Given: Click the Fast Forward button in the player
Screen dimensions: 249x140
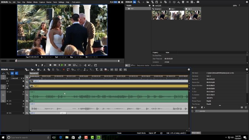Looking at the screenshot, I should click(70, 65).
